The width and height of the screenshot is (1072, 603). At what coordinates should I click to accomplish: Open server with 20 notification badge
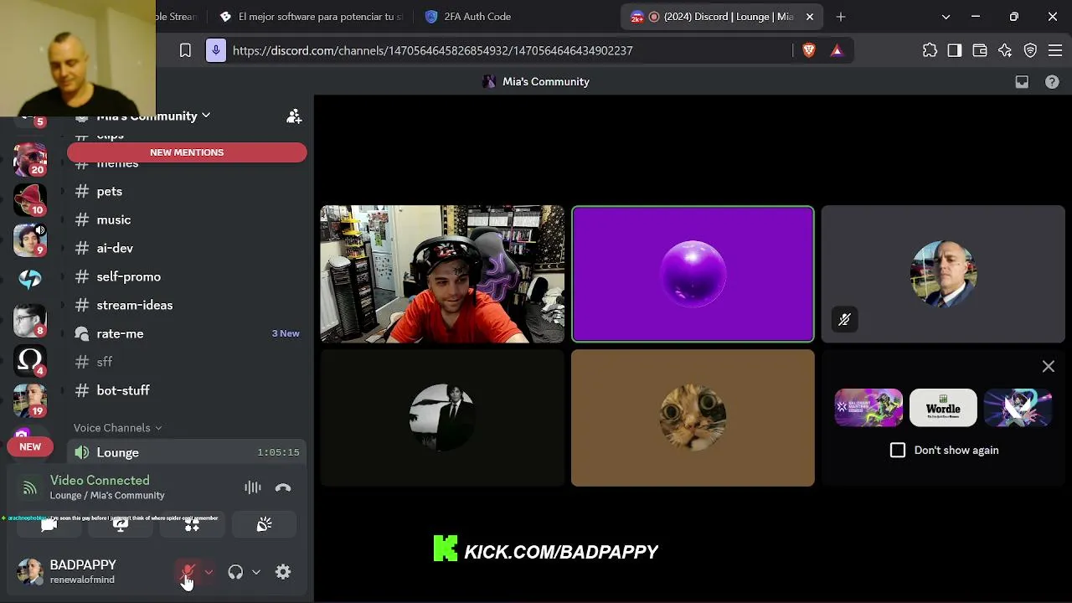pyautogui.click(x=30, y=158)
